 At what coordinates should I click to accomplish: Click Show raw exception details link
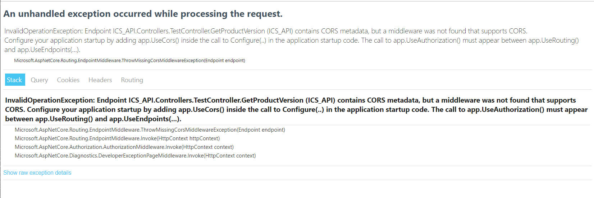(37, 173)
